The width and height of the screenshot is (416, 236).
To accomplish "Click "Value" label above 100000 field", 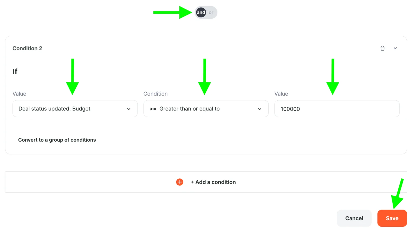I will [281, 94].
